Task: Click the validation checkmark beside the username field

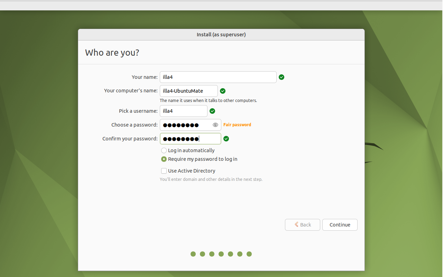Action: 212,111
